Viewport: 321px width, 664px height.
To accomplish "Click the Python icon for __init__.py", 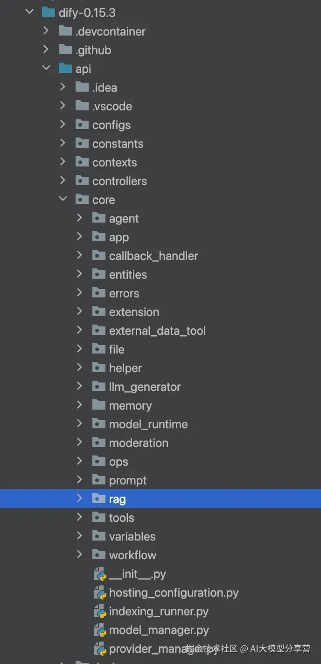I will 100,574.
